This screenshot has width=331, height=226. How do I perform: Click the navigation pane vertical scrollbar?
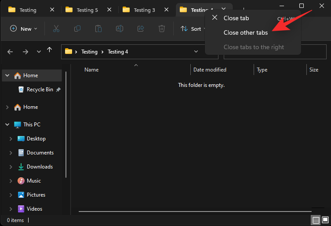point(66,124)
